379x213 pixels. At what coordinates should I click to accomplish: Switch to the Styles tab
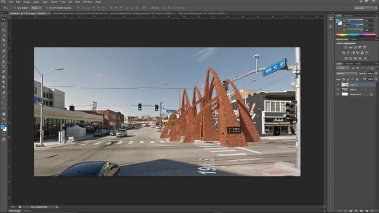[x=354, y=40]
